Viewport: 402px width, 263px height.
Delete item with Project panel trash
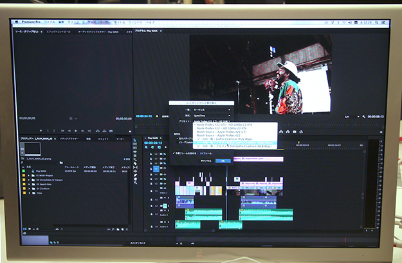(127, 229)
